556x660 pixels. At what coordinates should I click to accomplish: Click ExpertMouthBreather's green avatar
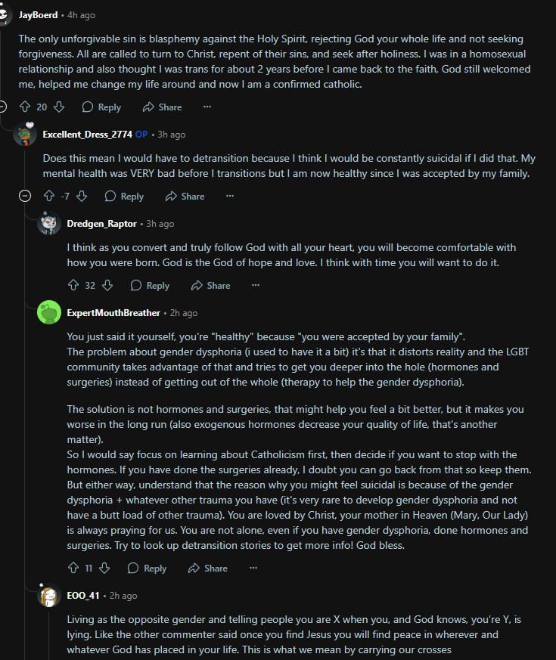point(49,312)
